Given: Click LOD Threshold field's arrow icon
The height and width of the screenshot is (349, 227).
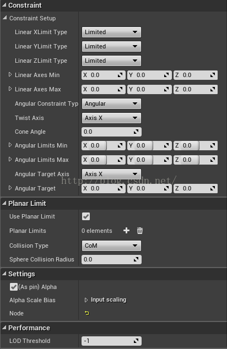Looking at the screenshot, I should click(x=136, y=341).
